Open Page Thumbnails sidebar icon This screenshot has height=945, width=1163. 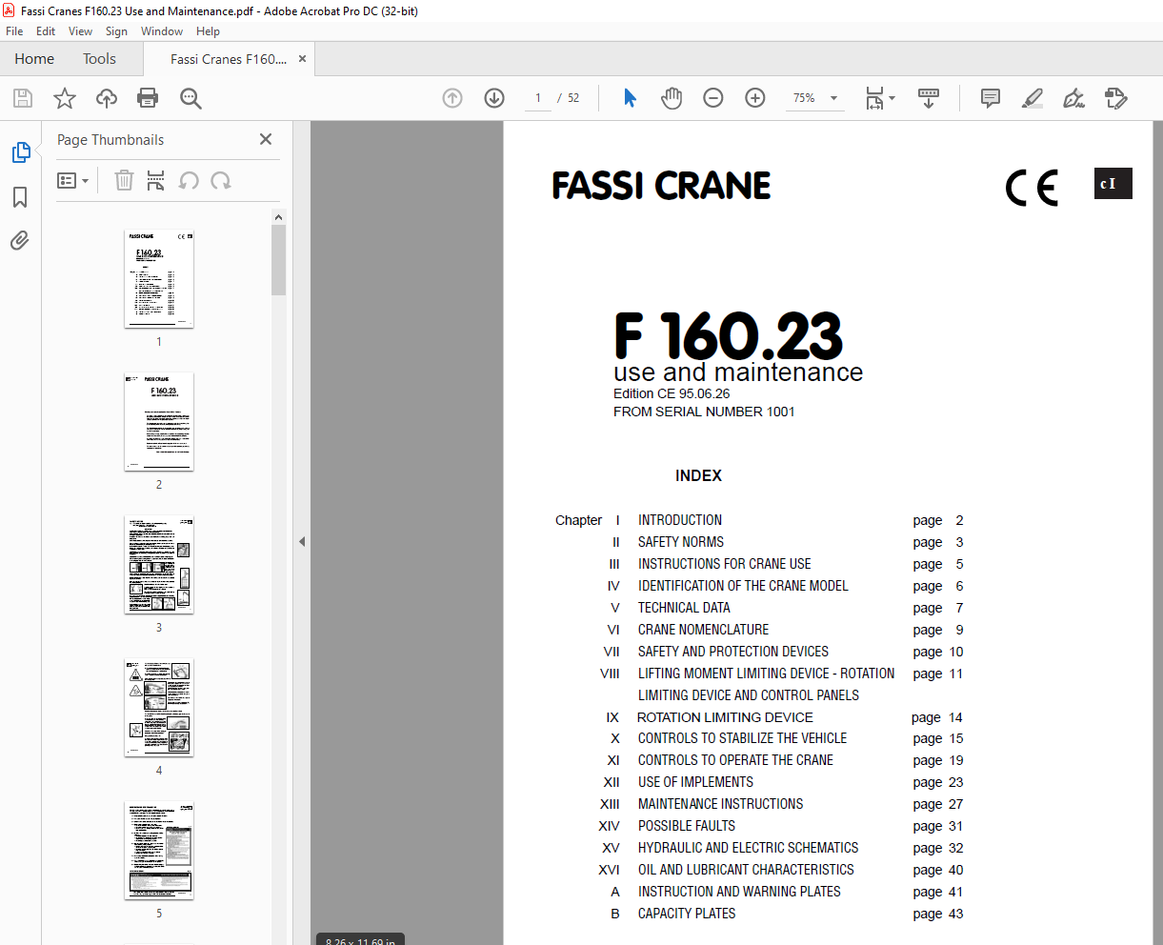(20, 152)
